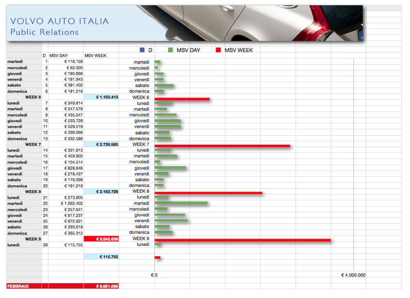Click the monthly total € 9.651.095 cell

click(101, 286)
